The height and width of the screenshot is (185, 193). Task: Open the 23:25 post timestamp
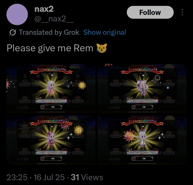(x=17, y=178)
